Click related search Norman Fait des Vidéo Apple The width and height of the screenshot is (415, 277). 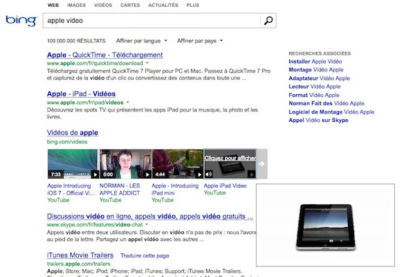click(x=326, y=103)
